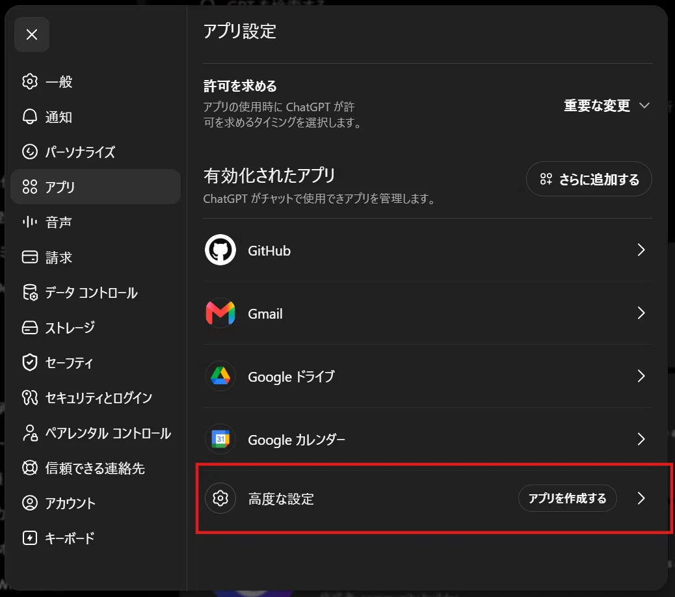Click the GitHub logo icon
Screen dimensions: 675x597
(x=220, y=250)
